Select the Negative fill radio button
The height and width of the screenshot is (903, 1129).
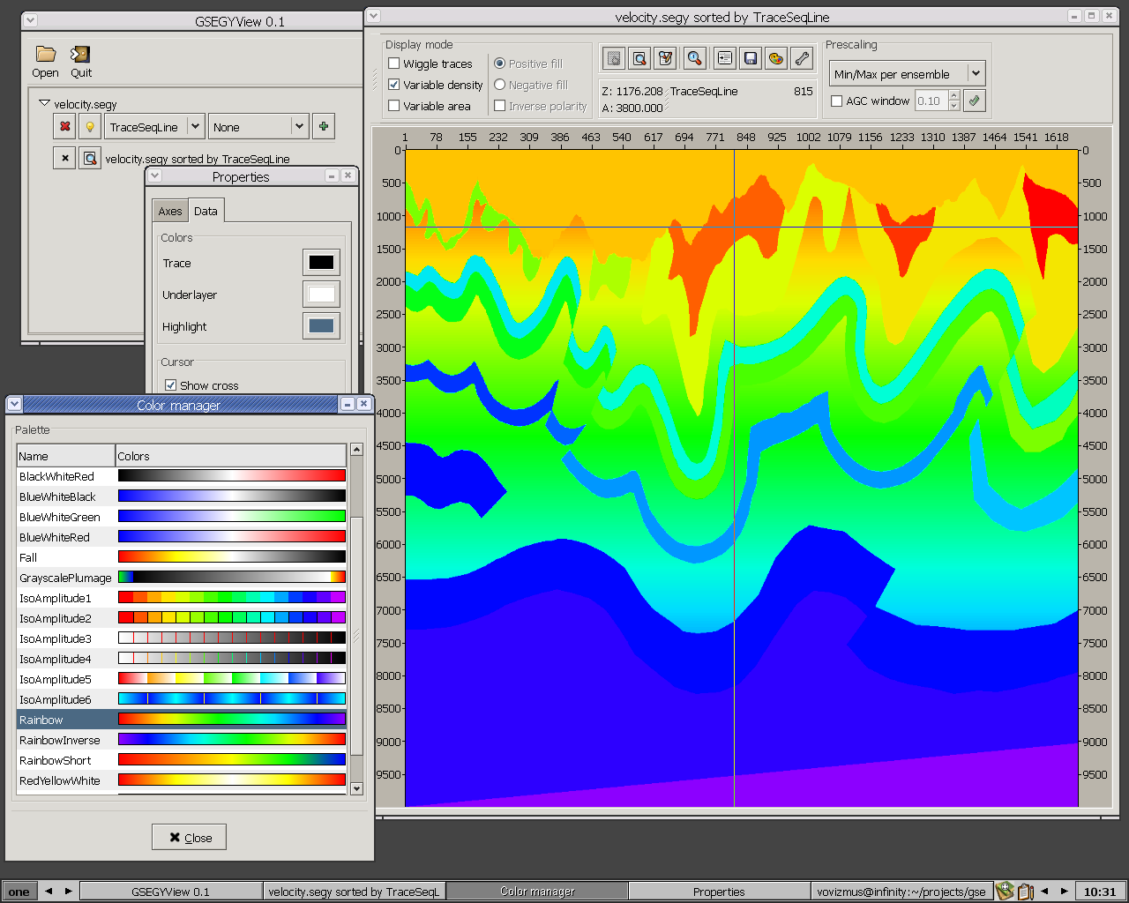(x=500, y=85)
